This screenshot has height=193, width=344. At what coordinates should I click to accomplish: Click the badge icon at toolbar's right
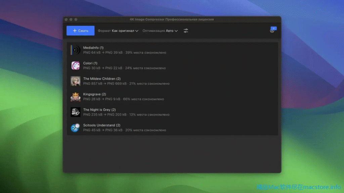tap(272, 30)
